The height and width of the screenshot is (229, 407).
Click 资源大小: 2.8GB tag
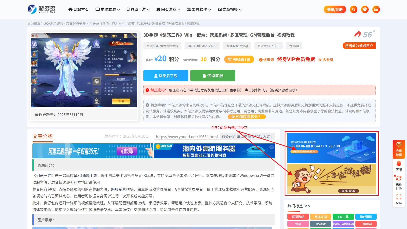[269, 46]
